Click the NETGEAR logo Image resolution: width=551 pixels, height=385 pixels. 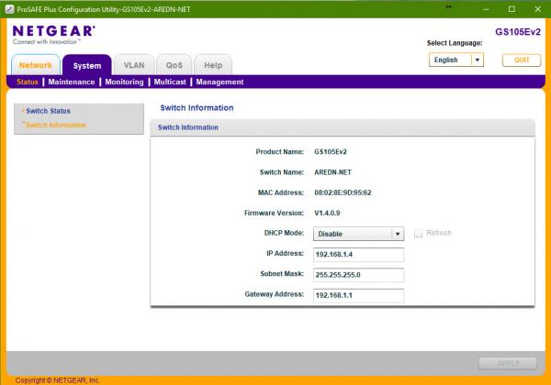coord(53,34)
